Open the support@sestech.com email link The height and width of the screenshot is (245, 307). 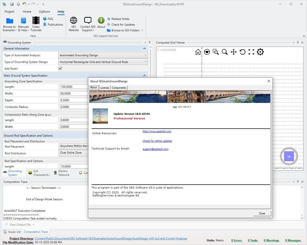pyautogui.click(x=155, y=149)
